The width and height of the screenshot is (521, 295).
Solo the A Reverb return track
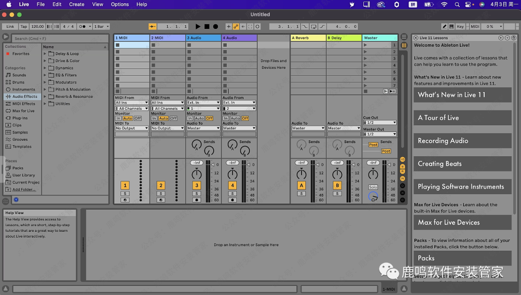(x=302, y=194)
